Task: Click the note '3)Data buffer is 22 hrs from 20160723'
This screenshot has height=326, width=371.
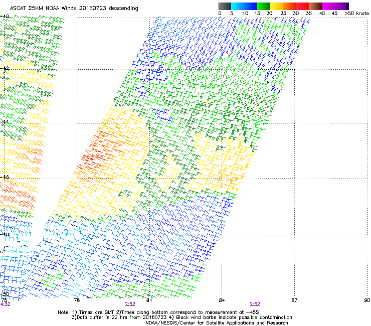Action: coord(118,317)
